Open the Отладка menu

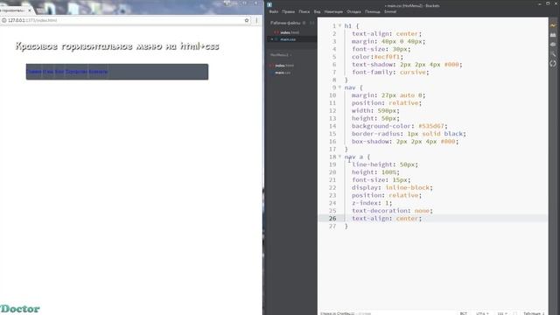tap(353, 11)
